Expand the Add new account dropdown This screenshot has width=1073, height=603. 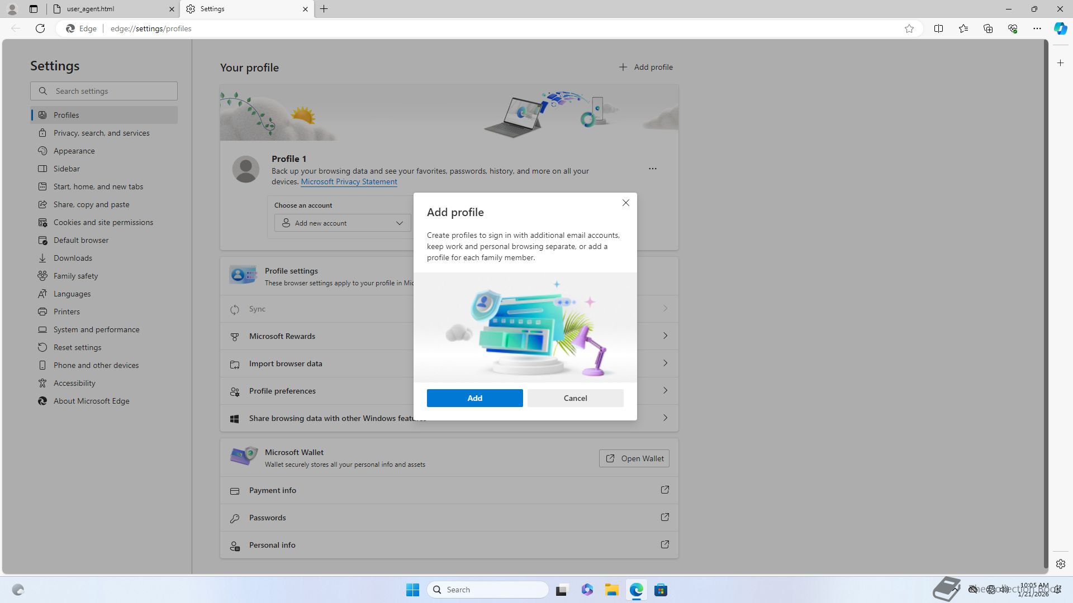click(343, 223)
